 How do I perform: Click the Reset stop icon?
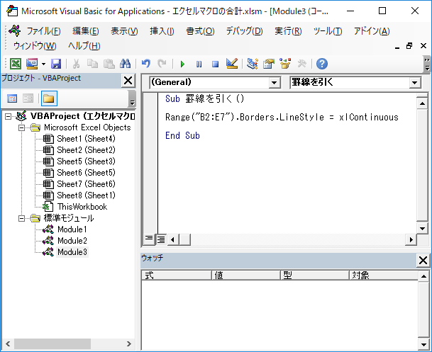(214, 64)
